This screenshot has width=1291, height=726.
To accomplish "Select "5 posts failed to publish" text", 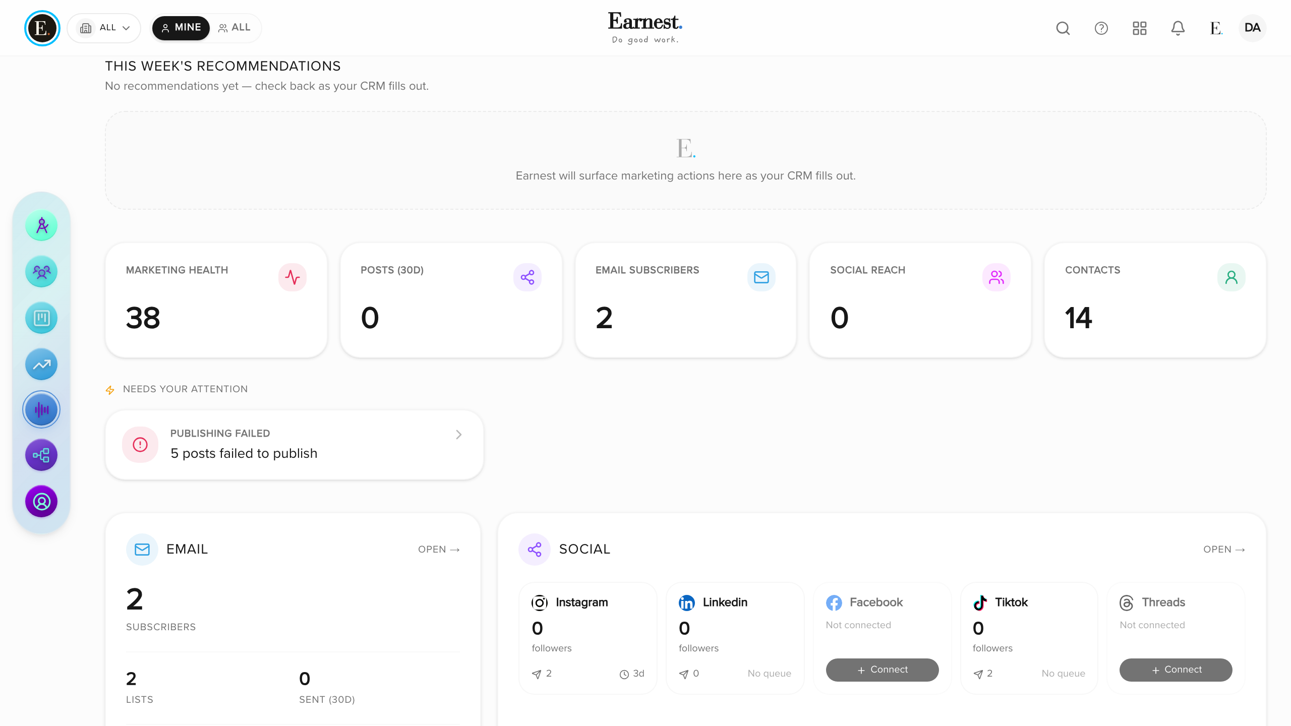I will tap(244, 453).
